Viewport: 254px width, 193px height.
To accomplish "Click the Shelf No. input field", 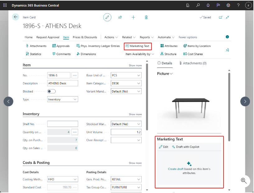I will [x=63, y=124].
